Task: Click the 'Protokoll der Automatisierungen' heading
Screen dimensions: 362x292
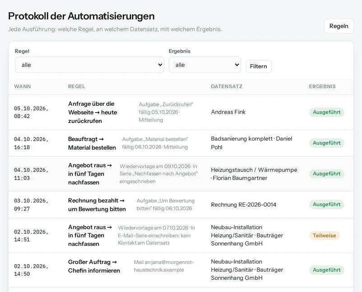Action: click(x=81, y=16)
